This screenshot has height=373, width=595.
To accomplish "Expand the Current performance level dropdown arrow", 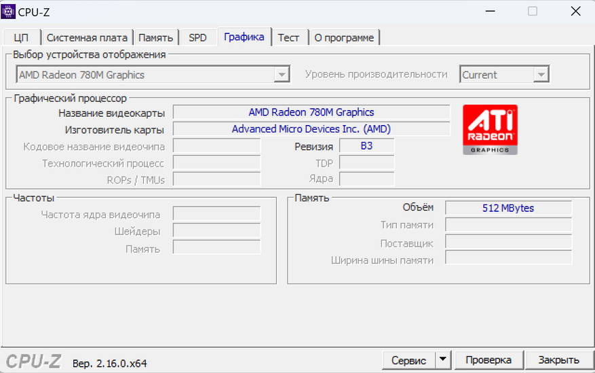I will point(541,75).
